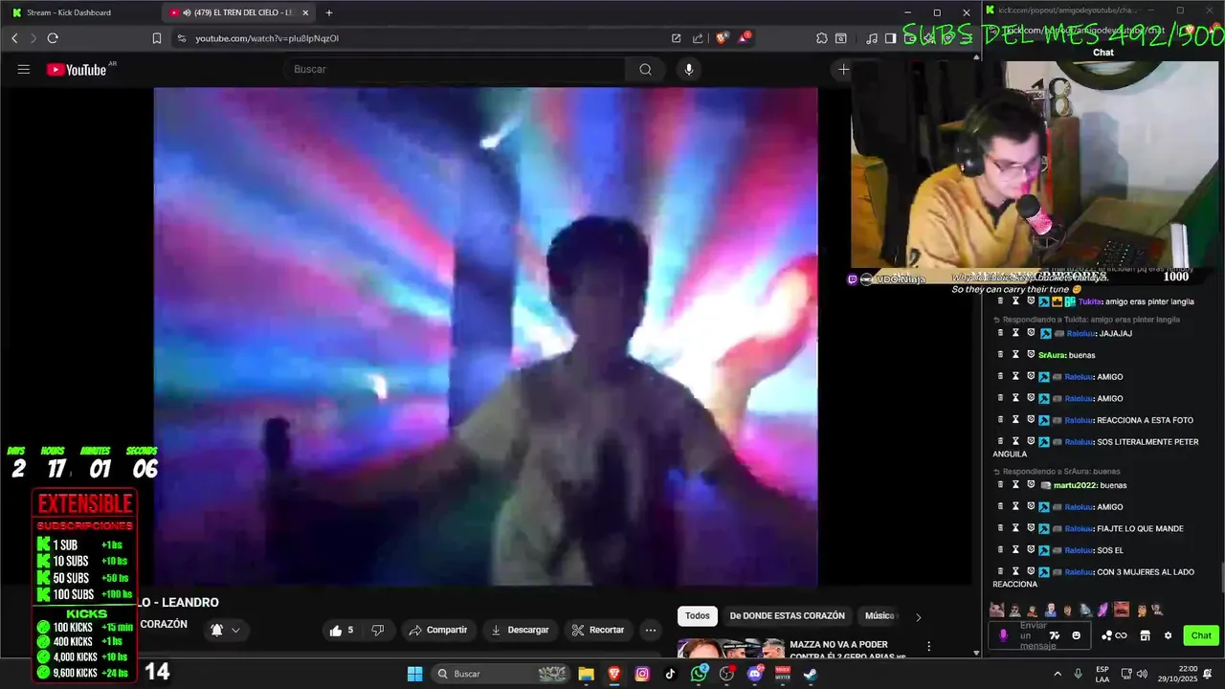Open the Kick chat shop icon
1225x689 pixels.
click(x=1145, y=635)
